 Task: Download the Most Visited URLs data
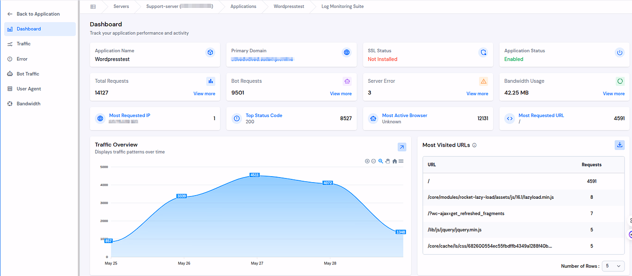click(620, 145)
